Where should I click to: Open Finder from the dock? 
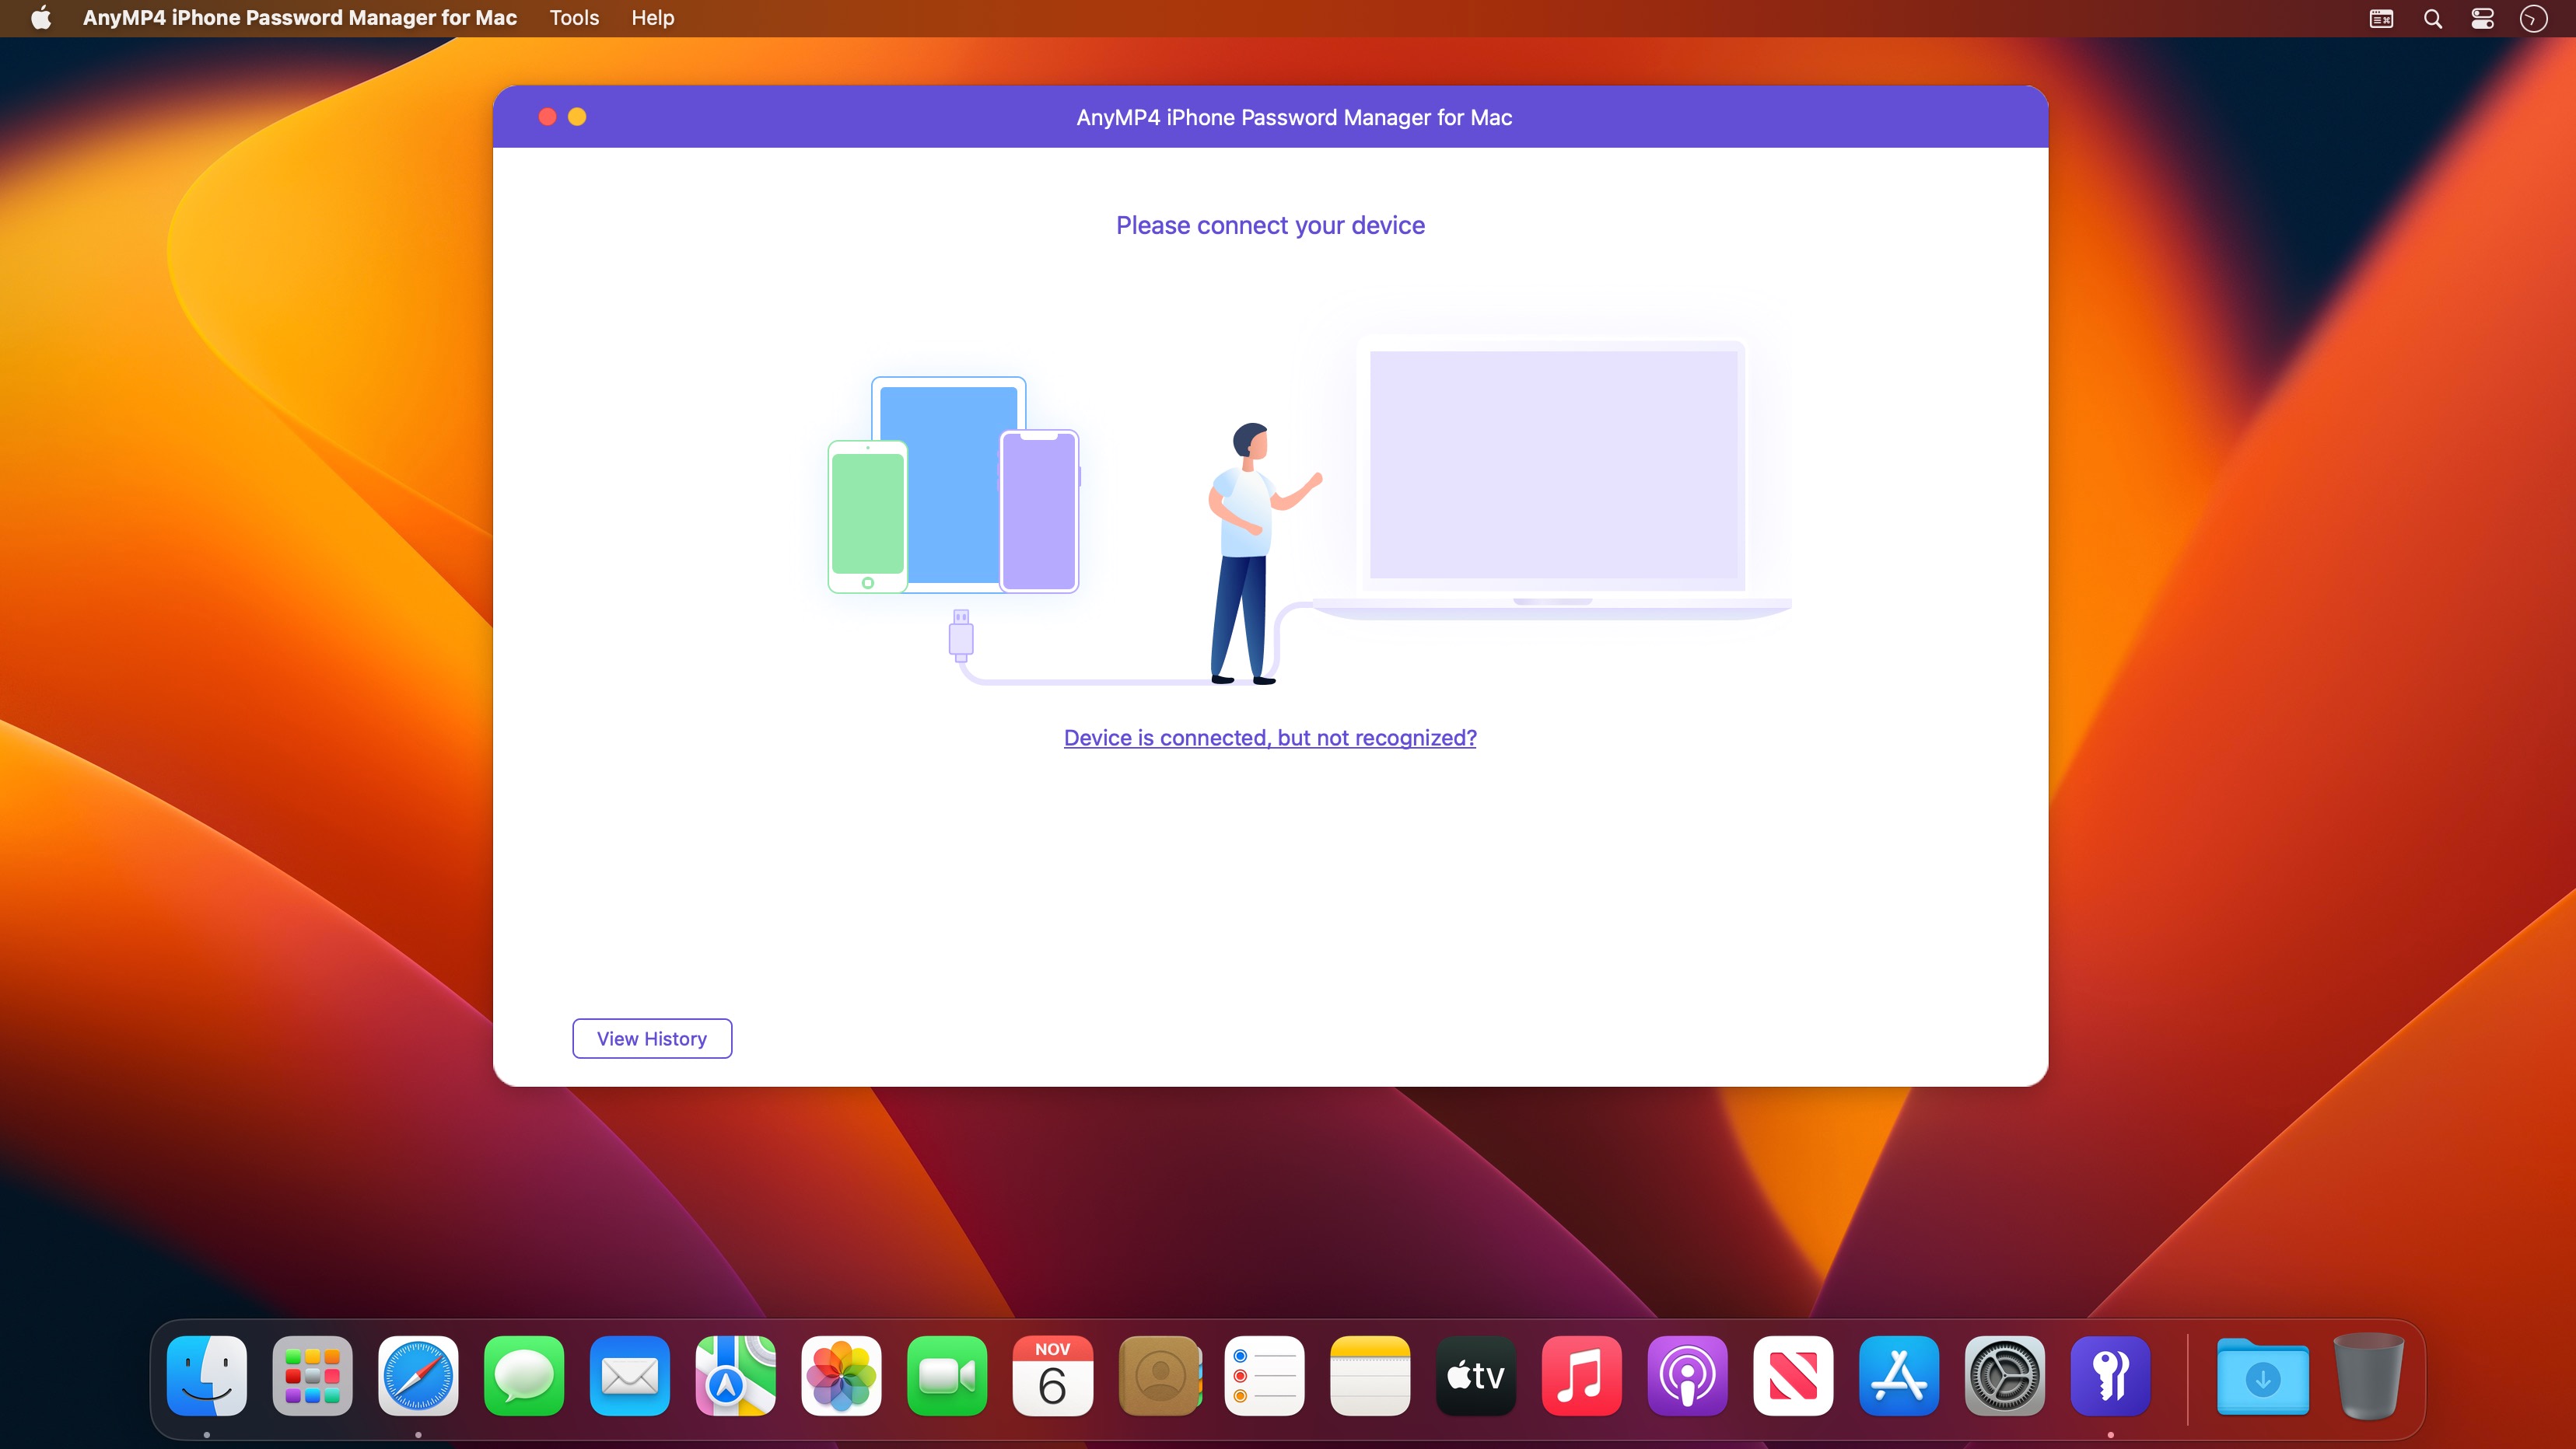pyautogui.click(x=207, y=1377)
